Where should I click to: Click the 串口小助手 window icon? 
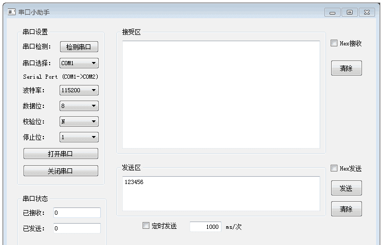click(11, 12)
